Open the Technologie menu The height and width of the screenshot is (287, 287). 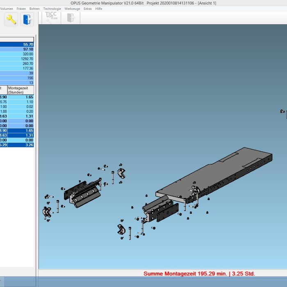tap(52, 9)
